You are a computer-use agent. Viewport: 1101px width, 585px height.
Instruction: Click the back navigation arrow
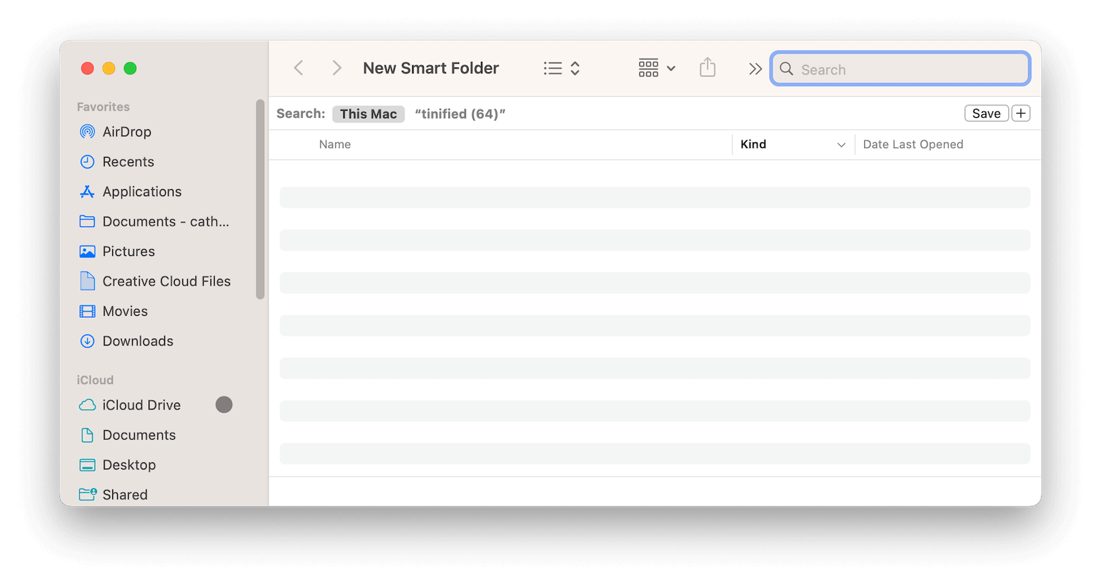(x=299, y=68)
